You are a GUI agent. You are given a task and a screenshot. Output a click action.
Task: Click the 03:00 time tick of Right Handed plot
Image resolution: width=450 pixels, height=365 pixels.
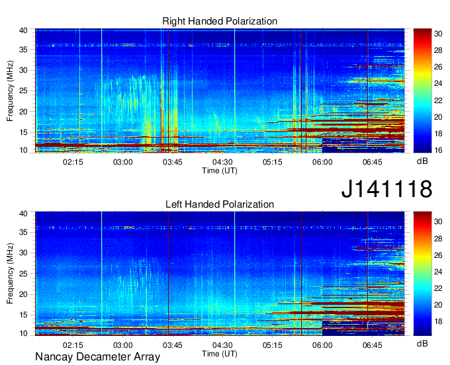[123, 162]
